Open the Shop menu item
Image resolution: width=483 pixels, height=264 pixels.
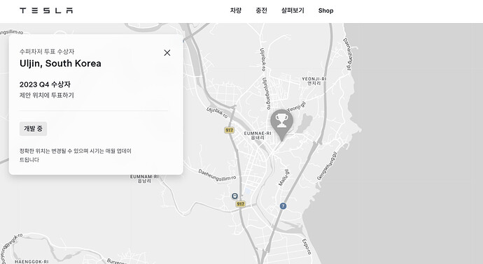click(x=325, y=10)
